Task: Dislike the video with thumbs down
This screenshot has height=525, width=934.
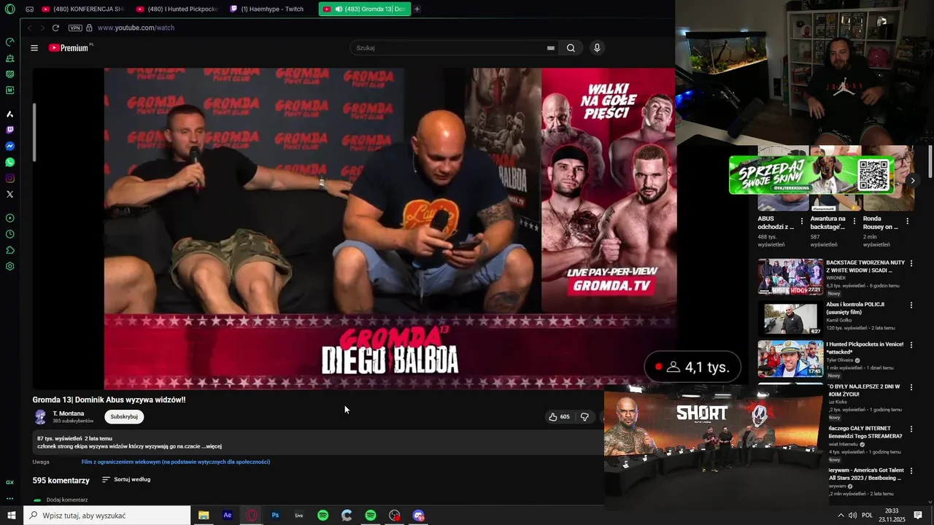Action: (x=584, y=417)
